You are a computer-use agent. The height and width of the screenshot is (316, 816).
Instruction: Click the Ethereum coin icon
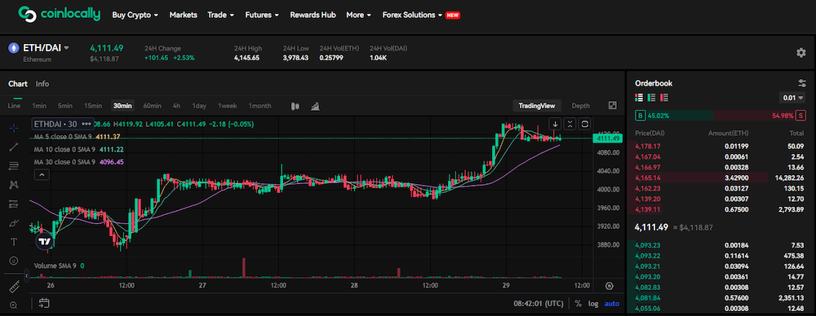point(14,48)
